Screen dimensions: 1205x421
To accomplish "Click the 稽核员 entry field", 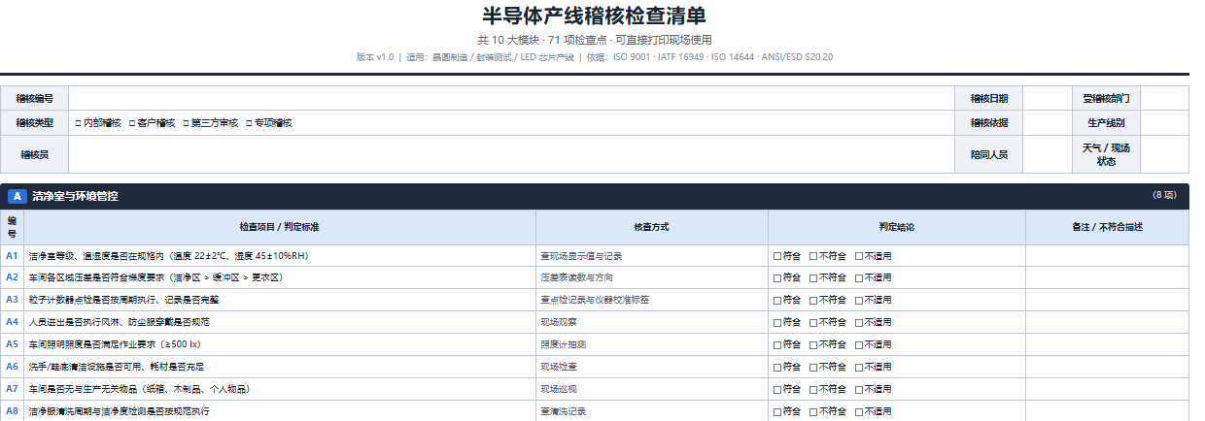I will coord(511,154).
